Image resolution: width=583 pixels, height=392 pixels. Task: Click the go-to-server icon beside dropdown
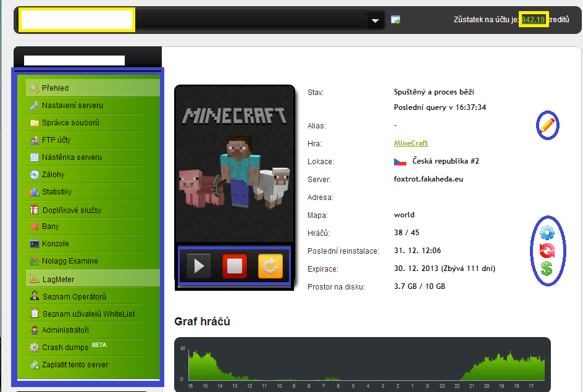[x=396, y=20]
